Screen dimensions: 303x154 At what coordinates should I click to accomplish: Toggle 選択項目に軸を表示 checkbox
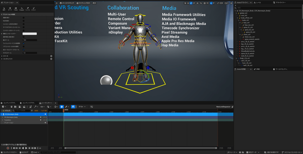(23, 37)
